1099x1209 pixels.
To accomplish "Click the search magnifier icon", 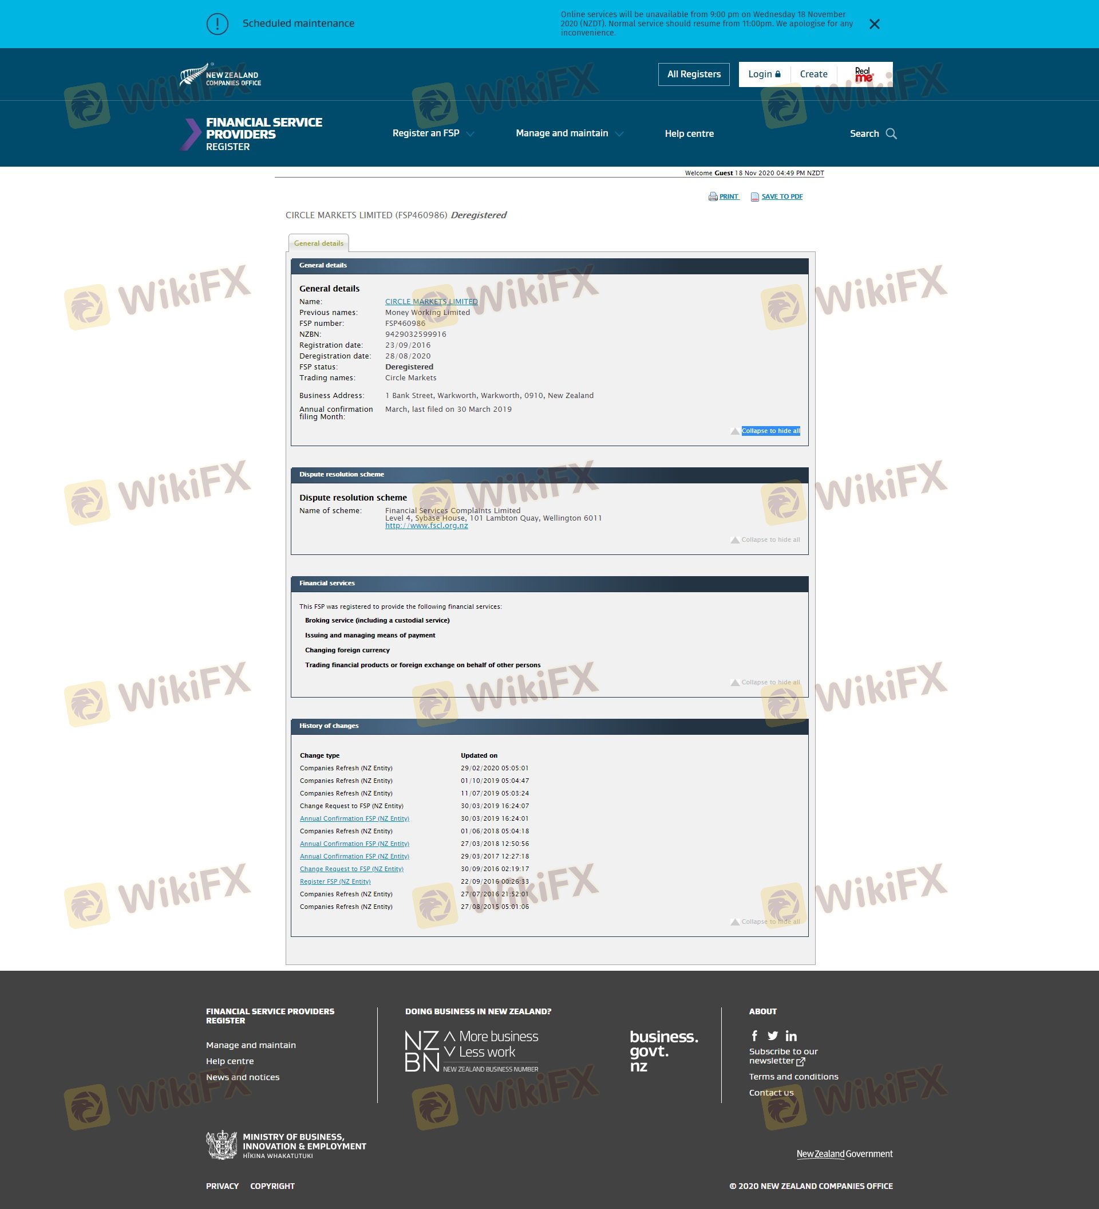I will pos(891,134).
